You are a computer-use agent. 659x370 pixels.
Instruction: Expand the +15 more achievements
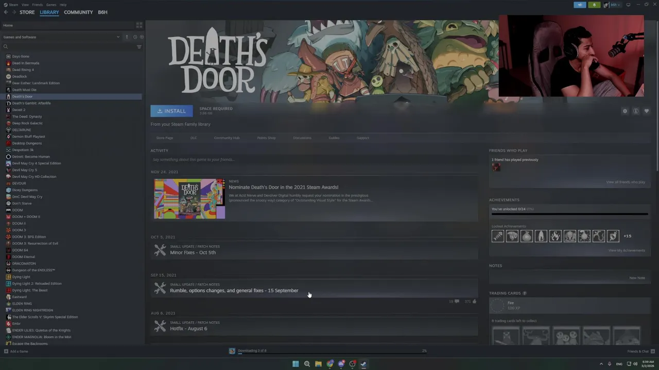[x=627, y=236]
